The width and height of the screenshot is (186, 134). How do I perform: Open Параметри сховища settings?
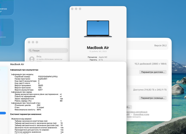coord(153,98)
